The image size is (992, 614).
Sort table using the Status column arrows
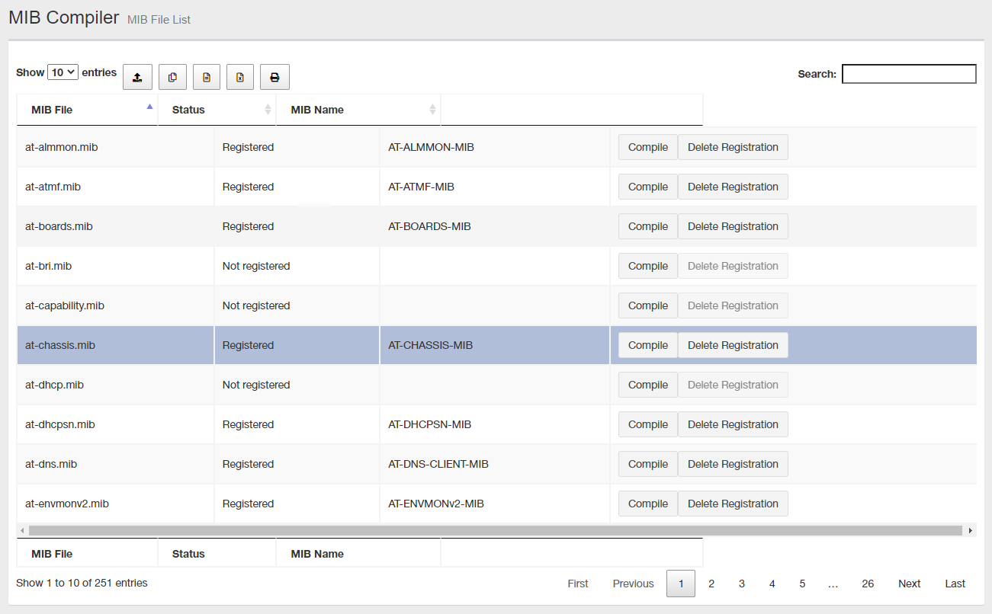coord(268,110)
